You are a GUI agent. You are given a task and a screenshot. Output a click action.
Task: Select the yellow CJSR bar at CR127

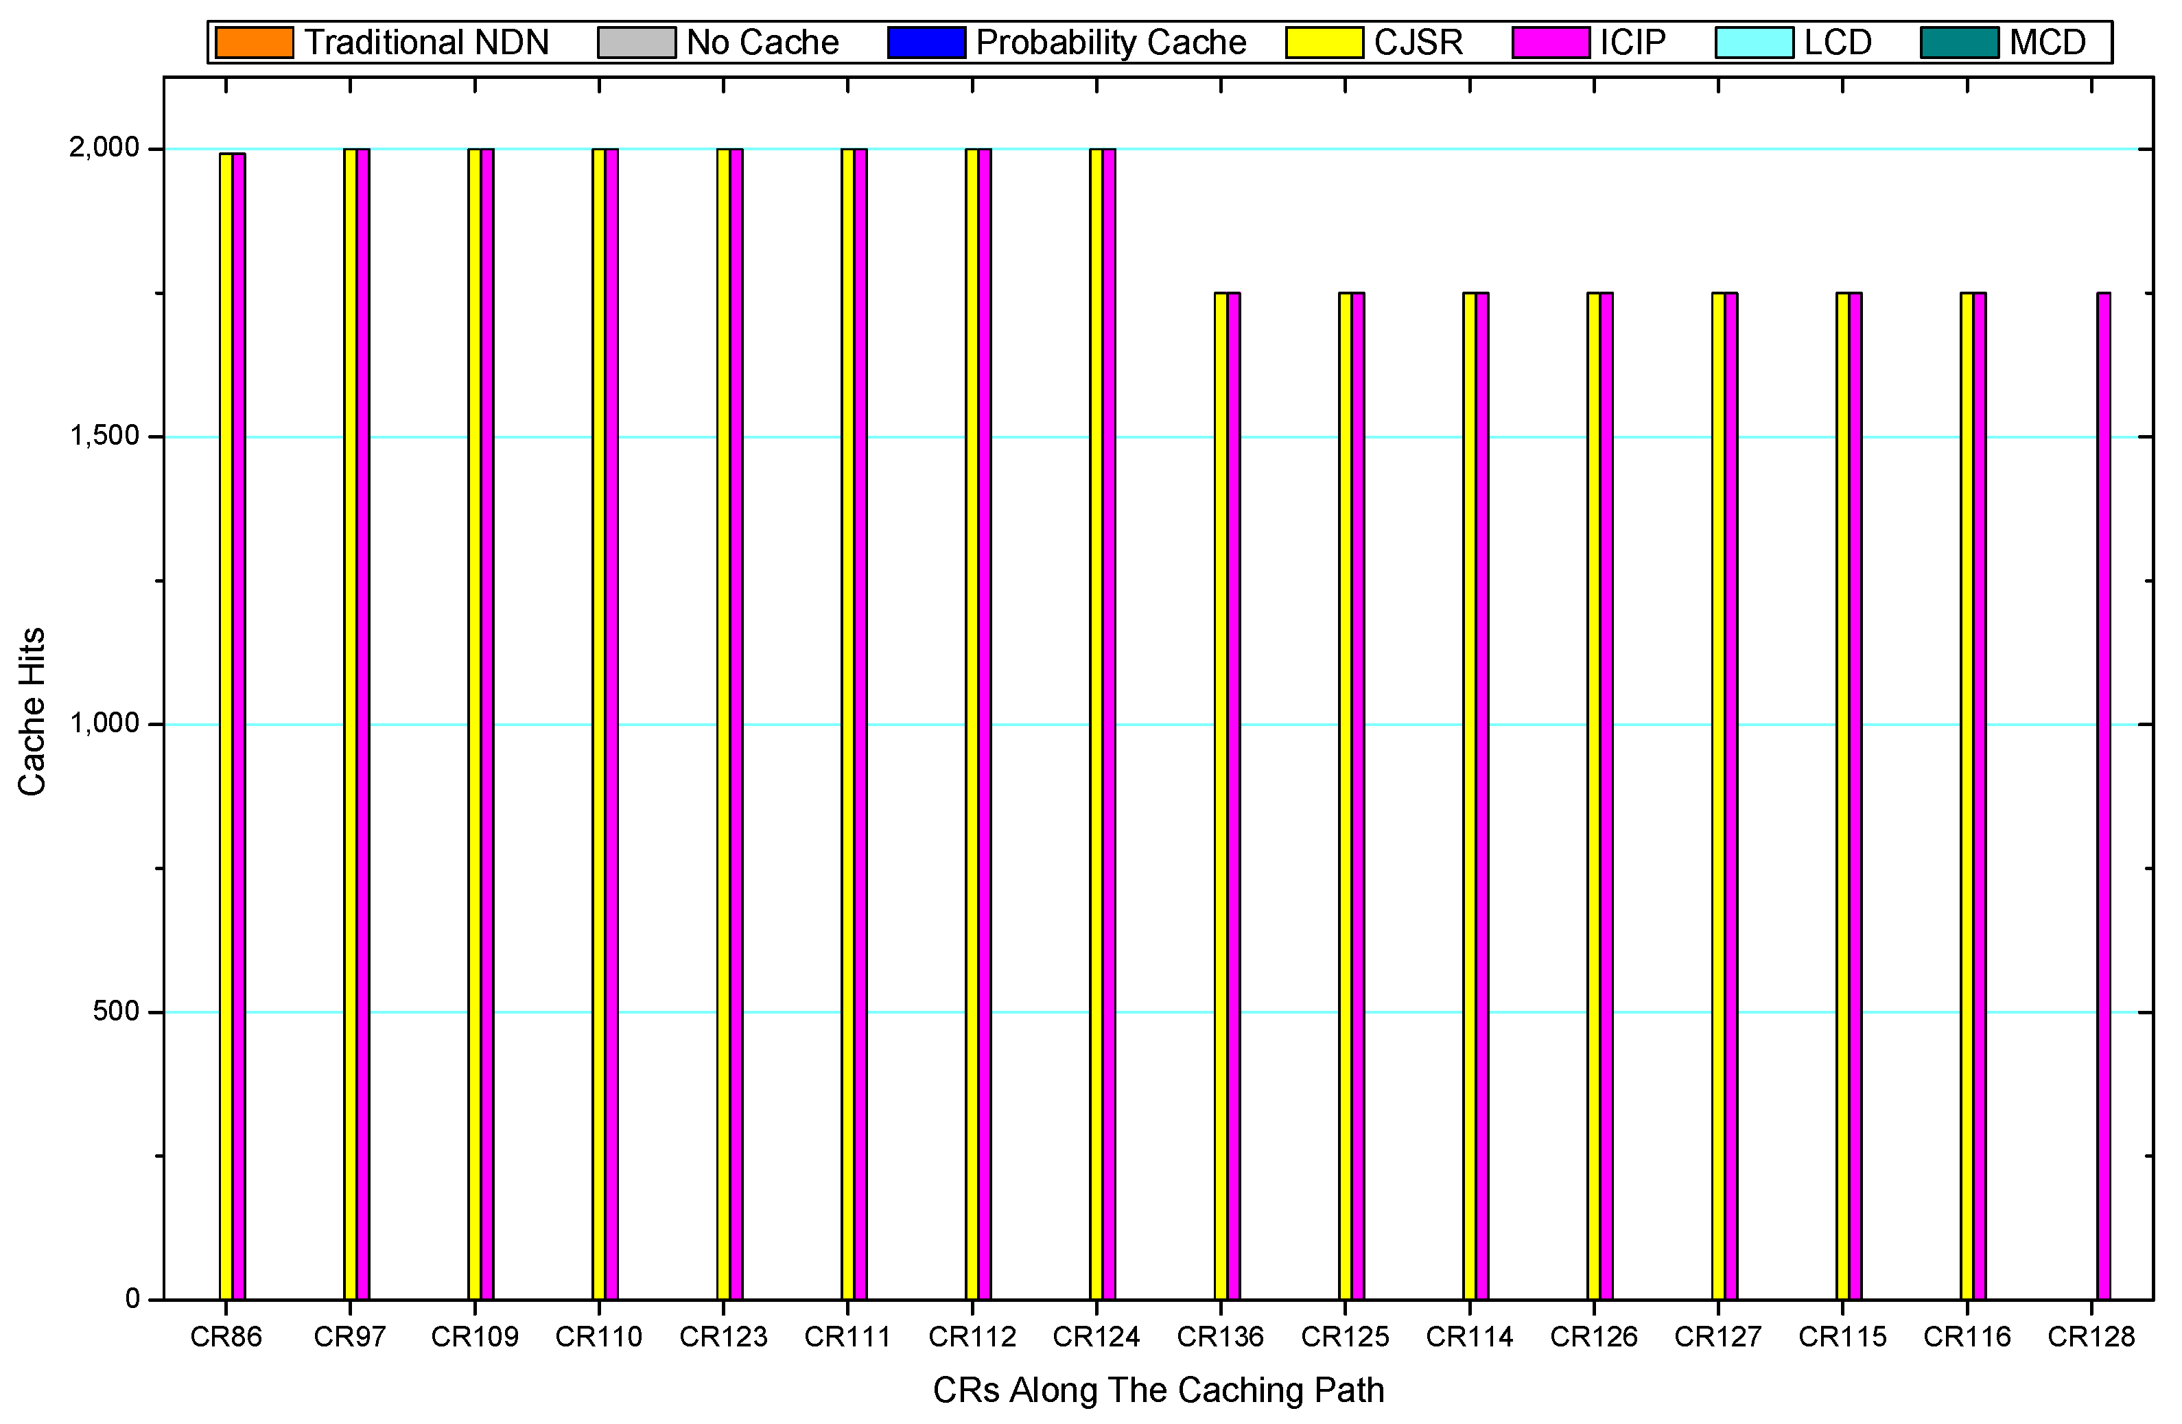1718,796
